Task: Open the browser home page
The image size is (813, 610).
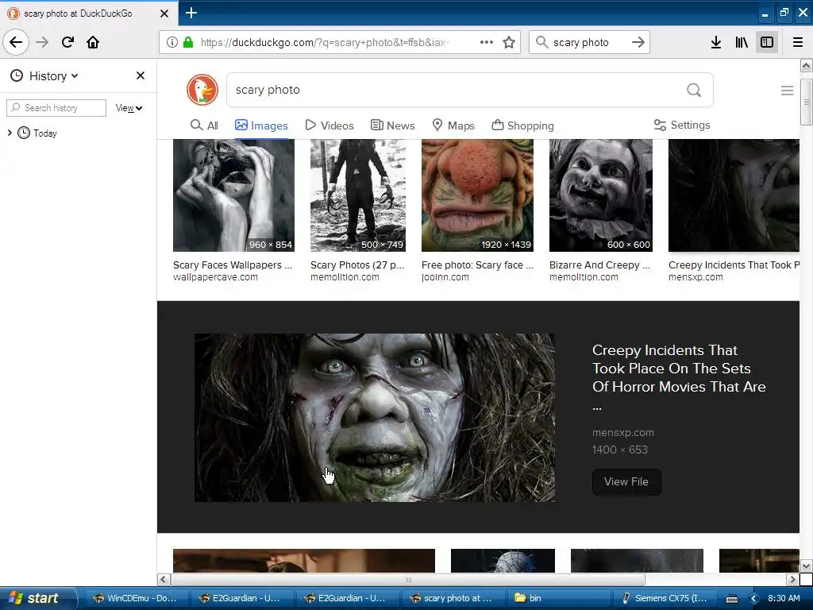Action: pos(93,42)
